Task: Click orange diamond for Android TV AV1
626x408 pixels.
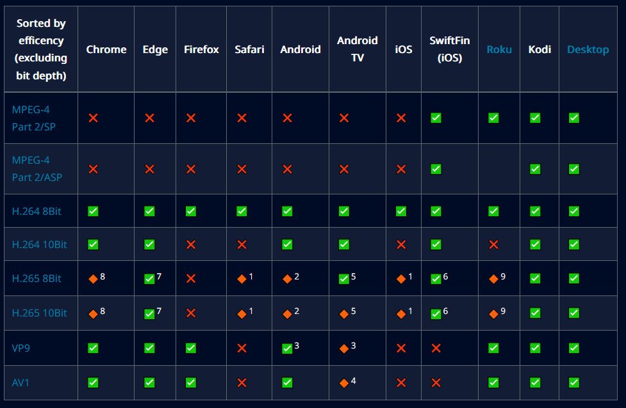Action: click(x=344, y=382)
